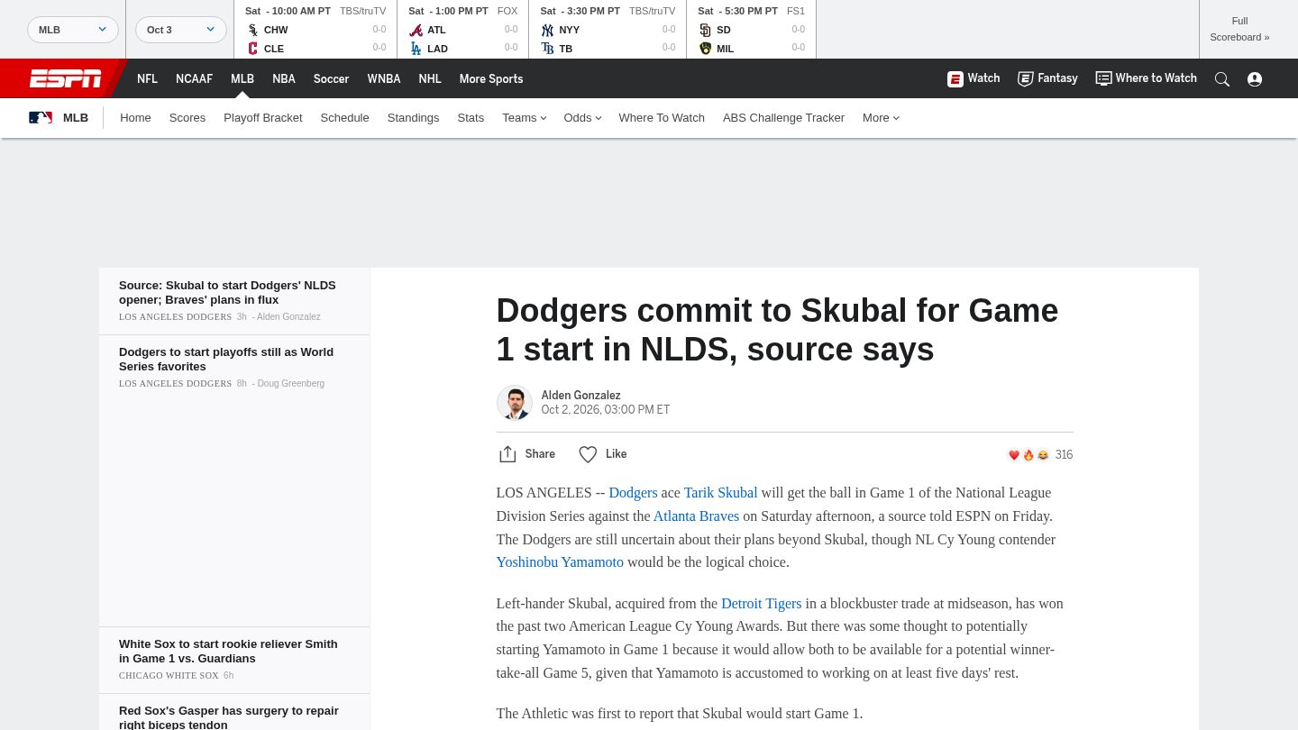This screenshot has height=730, width=1298.
Task: Open the MLB league dropdown
Action: pyautogui.click(x=73, y=30)
